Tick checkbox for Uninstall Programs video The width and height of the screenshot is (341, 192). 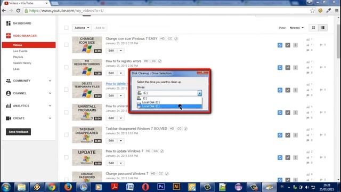[x=66, y=113]
